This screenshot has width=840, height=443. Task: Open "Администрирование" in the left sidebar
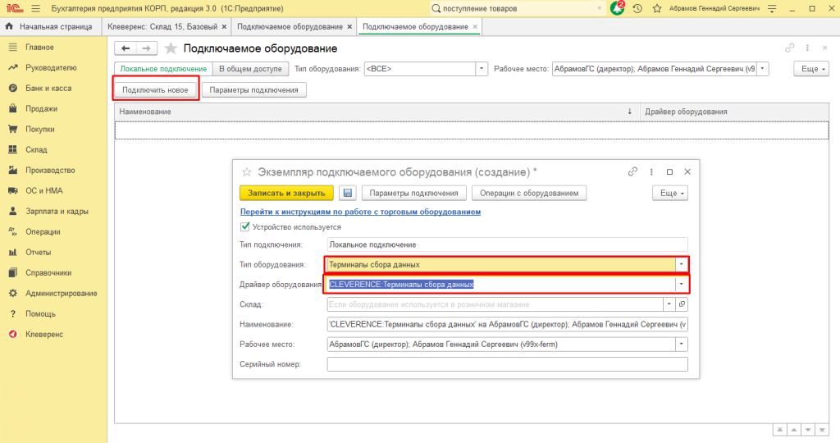coord(61,293)
